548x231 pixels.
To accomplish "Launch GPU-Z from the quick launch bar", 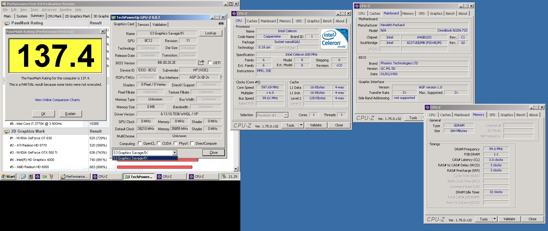I will (x=44, y=177).
